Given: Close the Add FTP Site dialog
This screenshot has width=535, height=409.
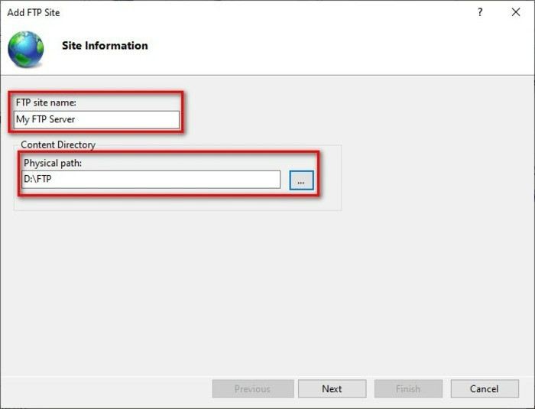Looking at the screenshot, I should 515,12.
